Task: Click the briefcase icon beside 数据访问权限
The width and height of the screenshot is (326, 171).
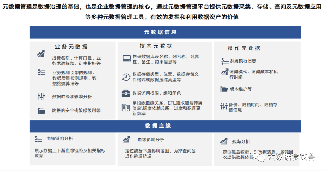Action: [126, 93]
